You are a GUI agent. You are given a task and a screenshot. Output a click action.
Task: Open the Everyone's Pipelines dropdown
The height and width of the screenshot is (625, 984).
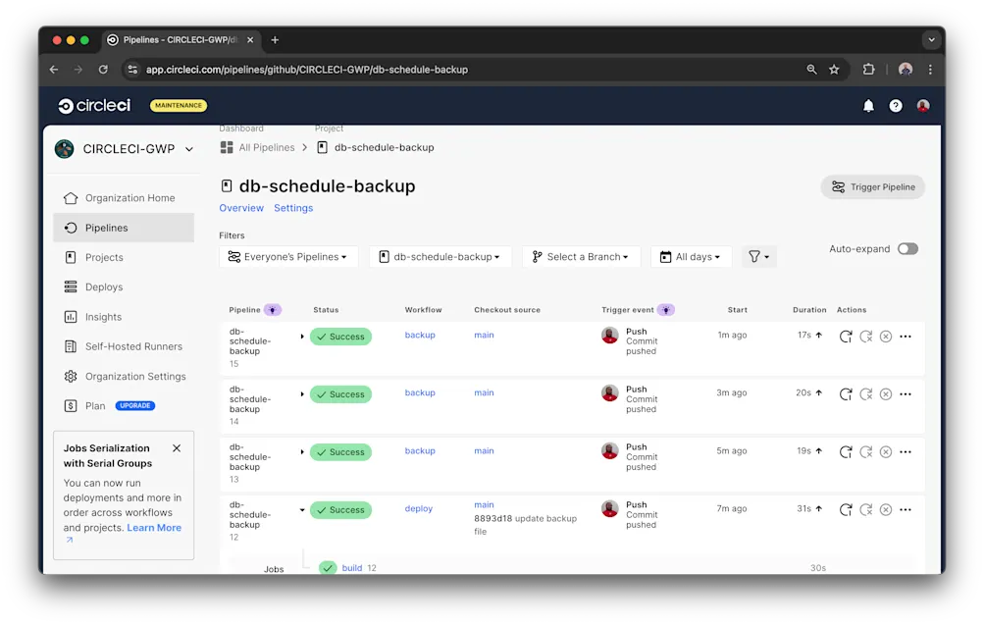287,256
